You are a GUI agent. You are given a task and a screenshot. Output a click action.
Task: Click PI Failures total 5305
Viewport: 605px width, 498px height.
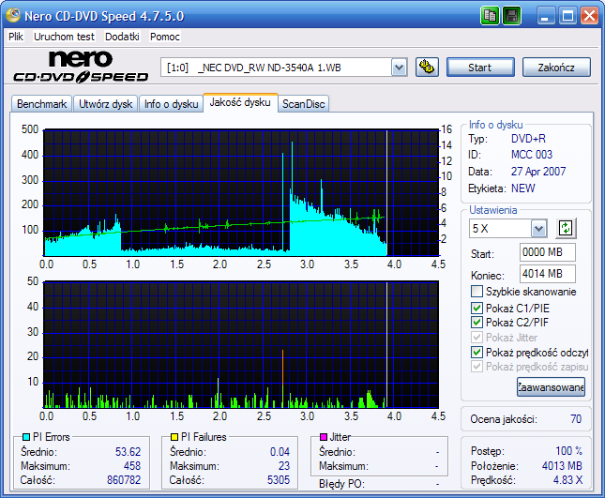[279, 480]
